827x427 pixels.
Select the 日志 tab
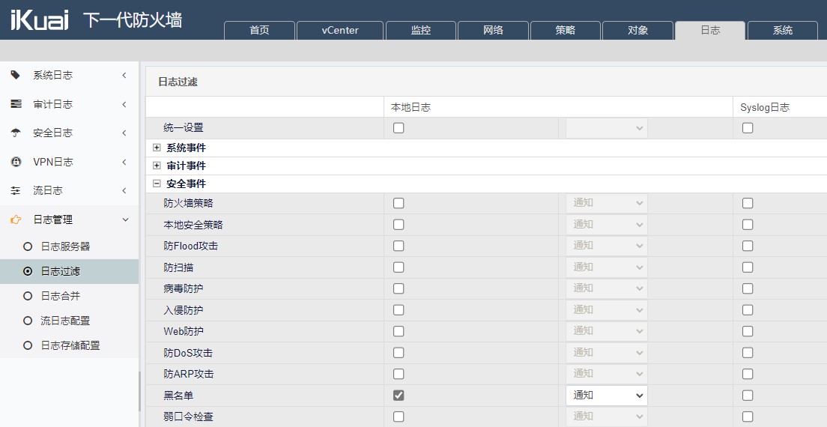point(710,30)
